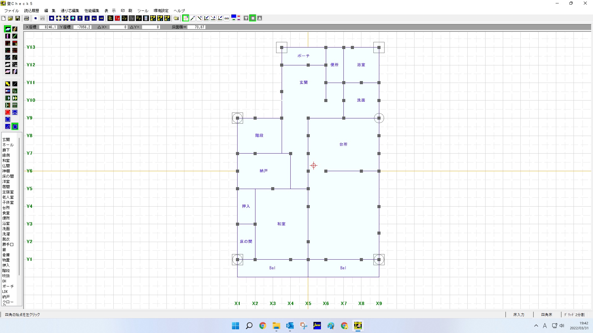Click the Y-direction check icon
Viewport: 593px width, 333px height.
coord(160,18)
